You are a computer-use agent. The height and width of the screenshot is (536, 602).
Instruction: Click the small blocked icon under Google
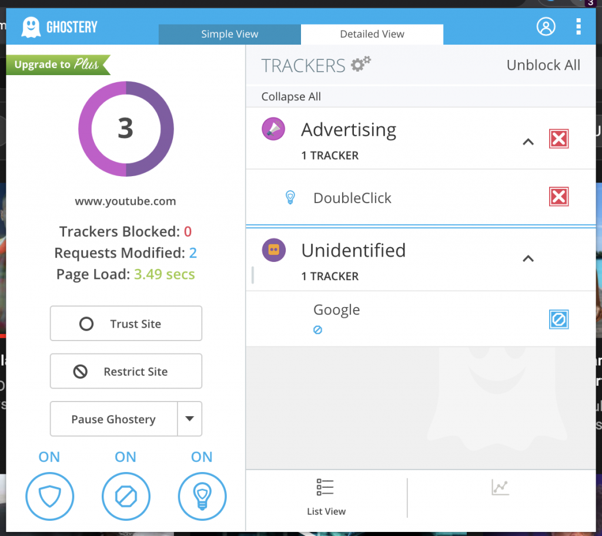click(x=317, y=330)
